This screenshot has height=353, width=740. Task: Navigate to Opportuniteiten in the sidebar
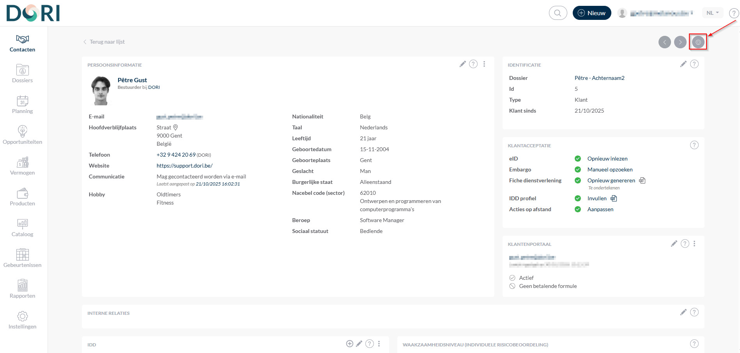22,135
